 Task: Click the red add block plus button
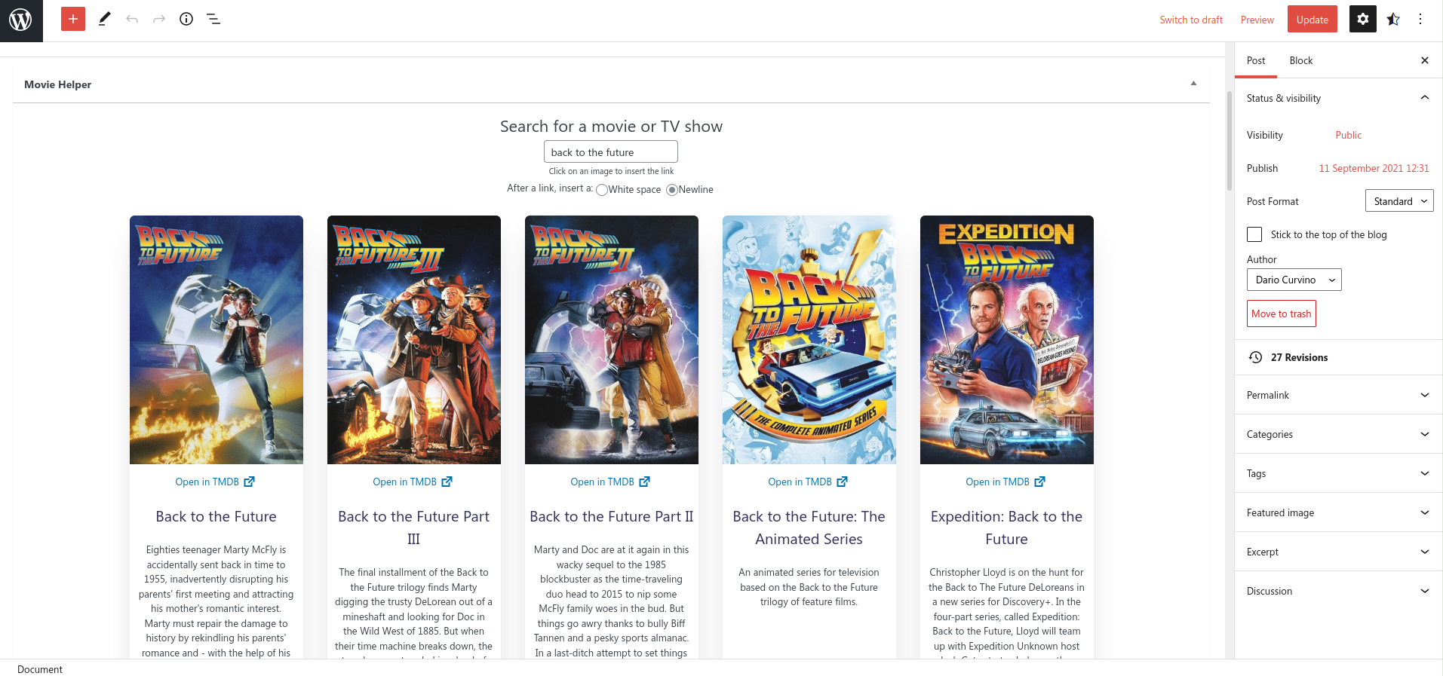pyautogui.click(x=73, y=19)
